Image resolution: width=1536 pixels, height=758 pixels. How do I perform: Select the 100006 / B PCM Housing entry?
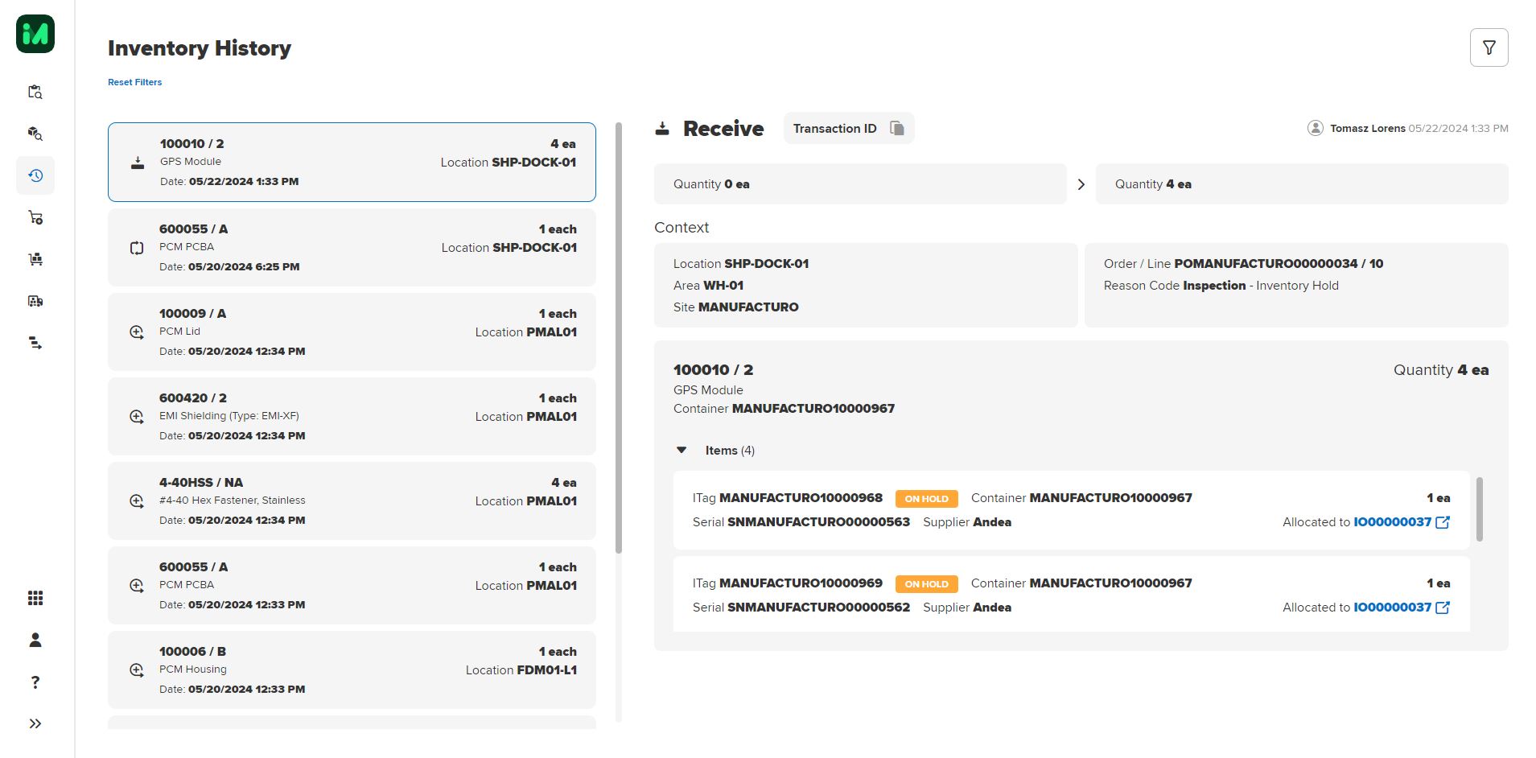coord(352,669)
